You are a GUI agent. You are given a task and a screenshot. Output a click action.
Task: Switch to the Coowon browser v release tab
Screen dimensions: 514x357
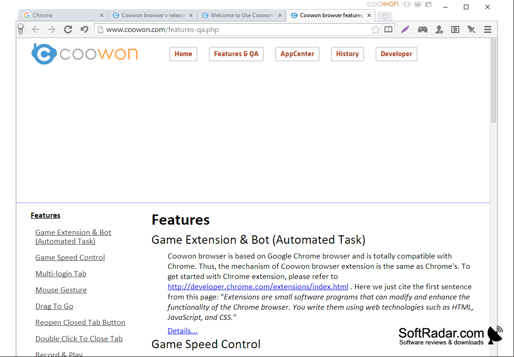pyautogui.click(x=152, y=15)
